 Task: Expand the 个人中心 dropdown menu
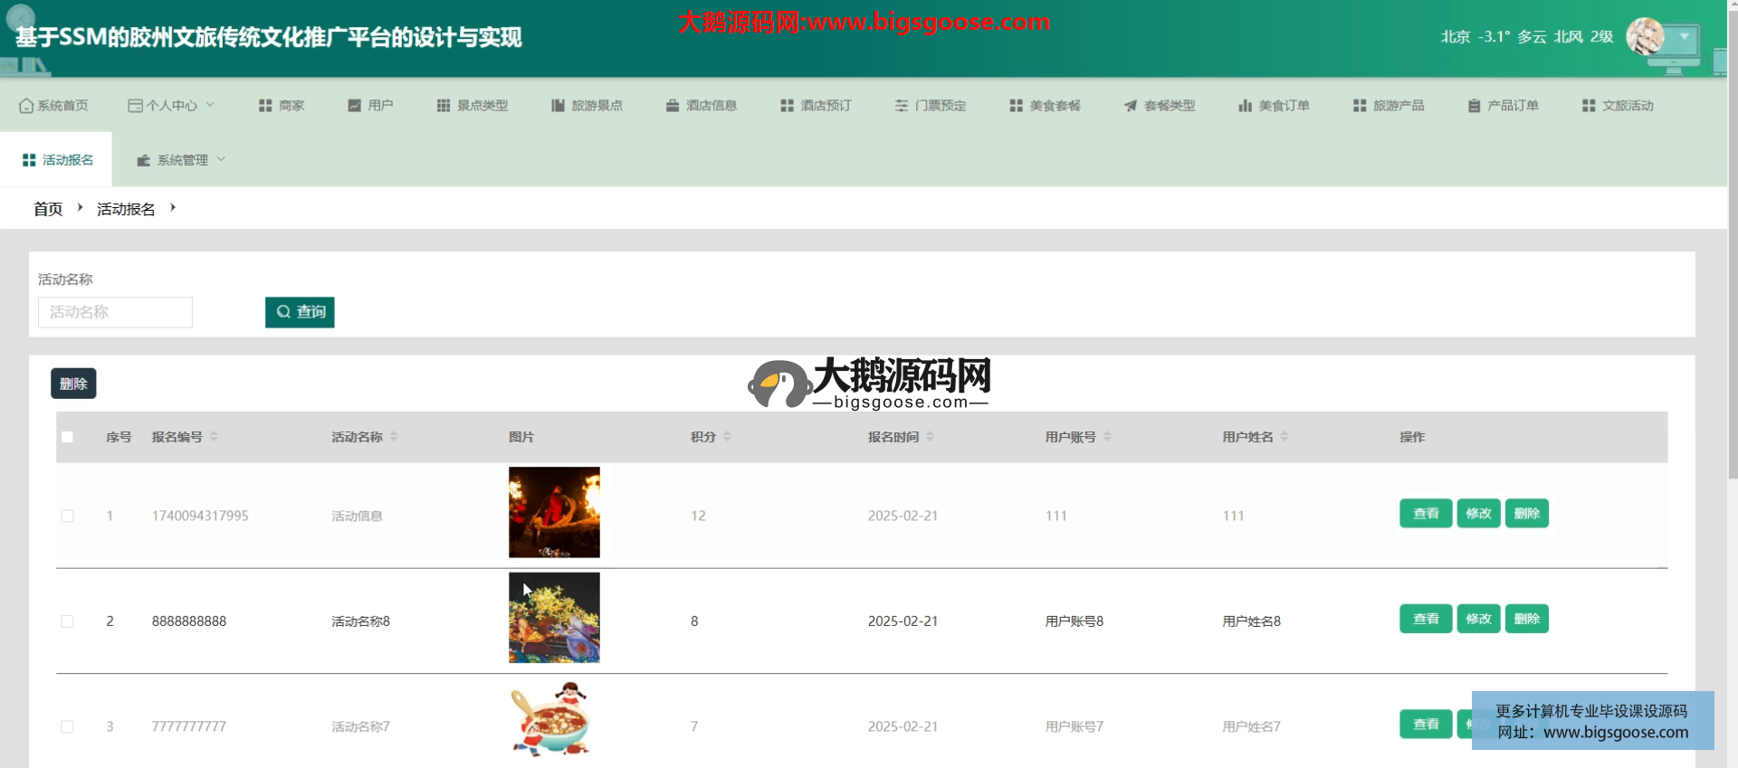[172, 106]
